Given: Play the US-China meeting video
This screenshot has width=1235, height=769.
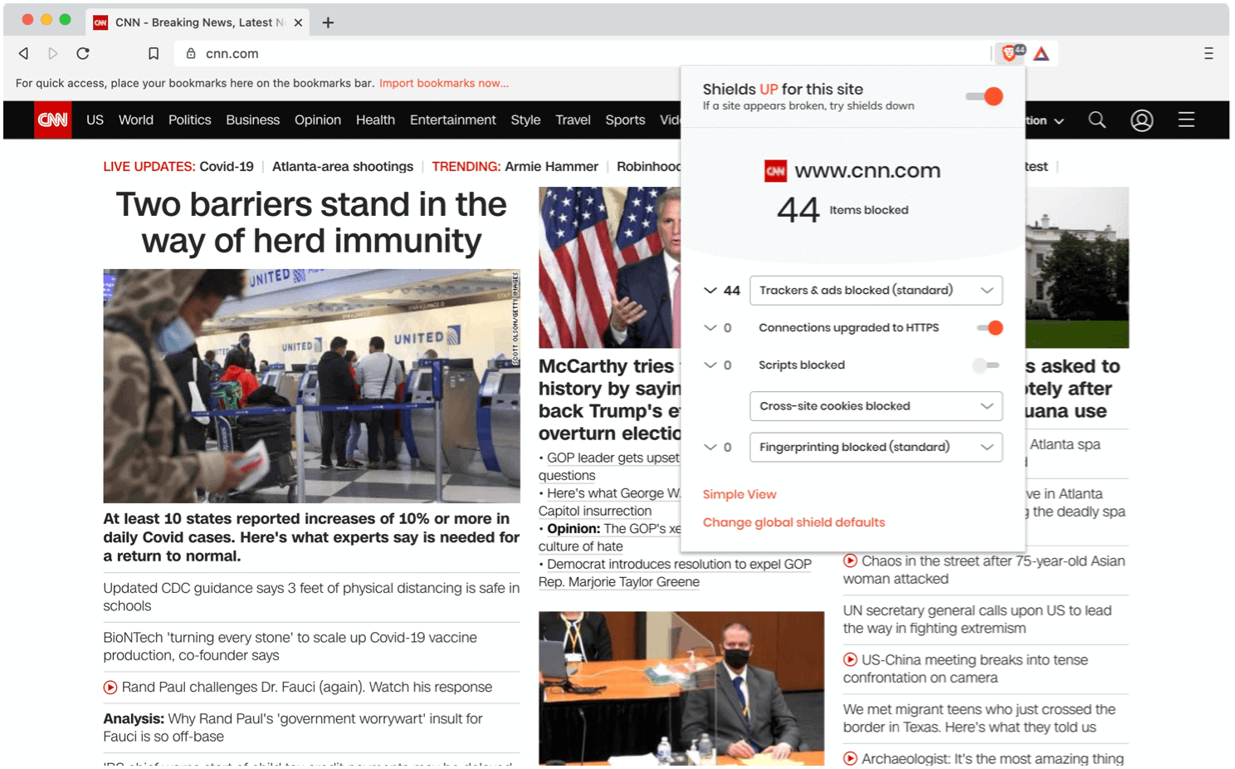Looking at the screenshot, I should coord(851,659).
